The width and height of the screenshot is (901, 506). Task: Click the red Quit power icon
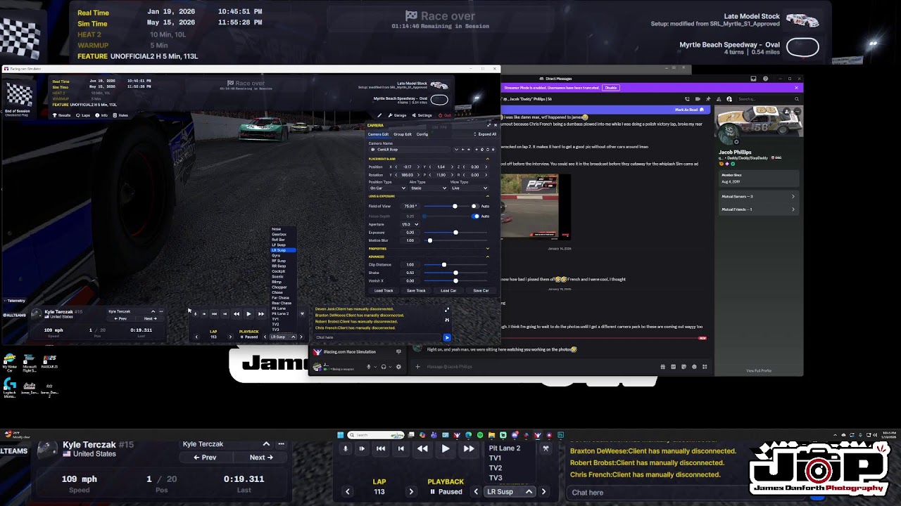point(446,115)
